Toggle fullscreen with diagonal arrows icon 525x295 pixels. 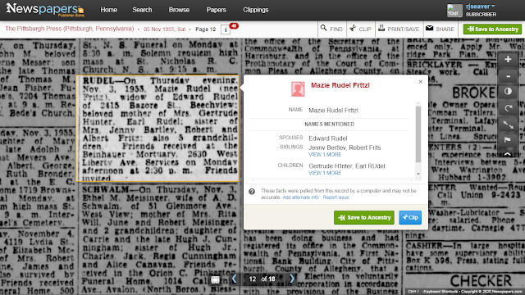[508, 125]
